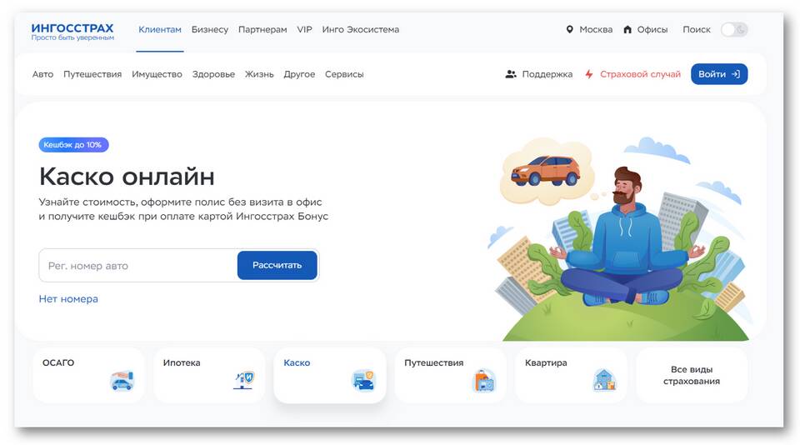The height and width of the screenshot is (445, 800).
Task: Switch to the Бизнесу tab
Action: [x=210, y=30]
